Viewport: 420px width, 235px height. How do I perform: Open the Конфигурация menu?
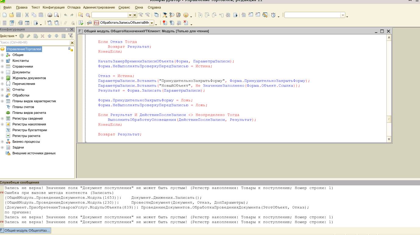53,7
